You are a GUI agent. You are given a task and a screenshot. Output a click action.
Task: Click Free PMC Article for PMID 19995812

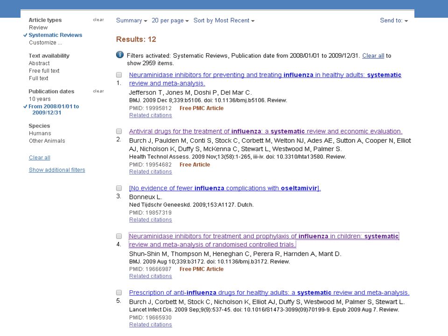click(202, 108)
